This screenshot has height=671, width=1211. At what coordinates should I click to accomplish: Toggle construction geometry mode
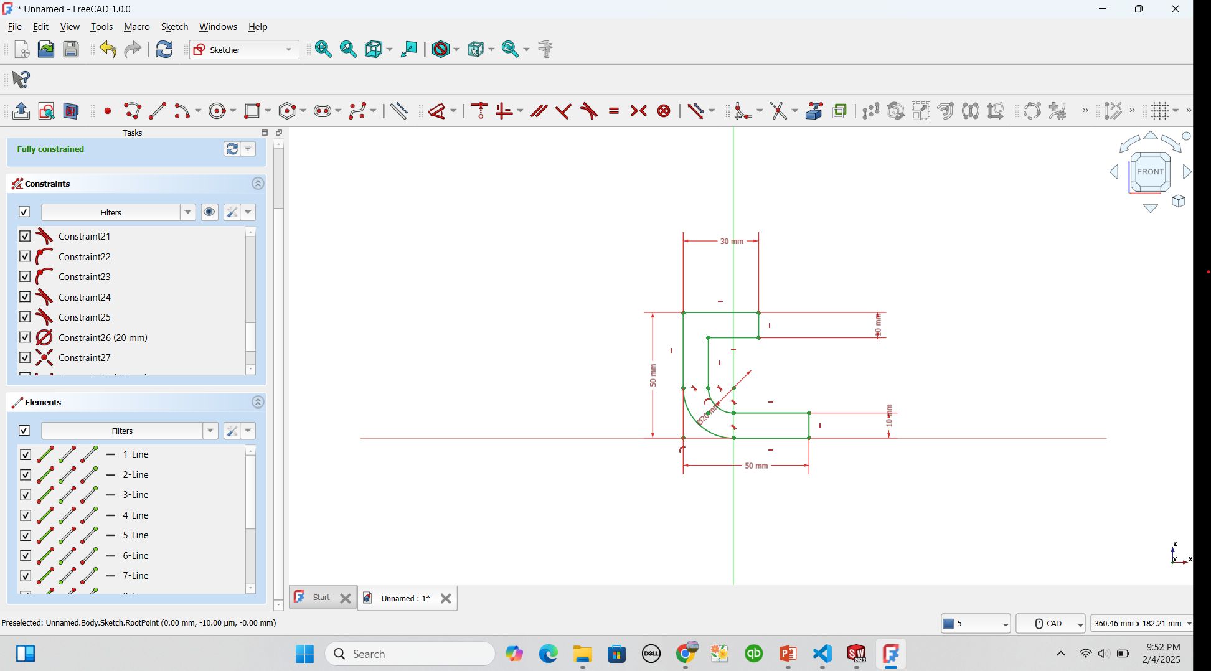pos(399,111)
